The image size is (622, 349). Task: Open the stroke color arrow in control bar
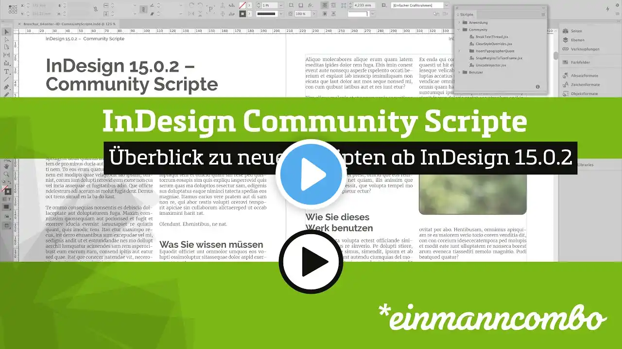(249, 14)
